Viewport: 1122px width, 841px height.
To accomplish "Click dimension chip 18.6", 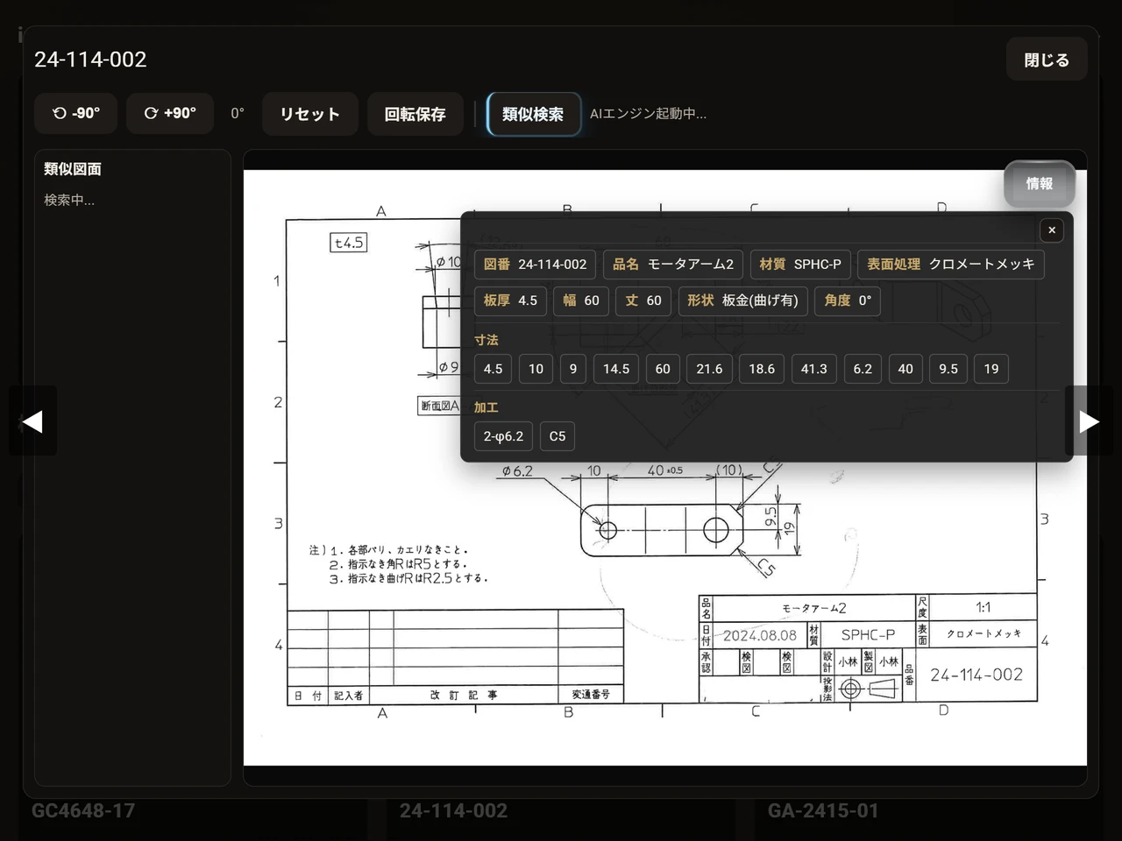I will click(x=762, y=369).
